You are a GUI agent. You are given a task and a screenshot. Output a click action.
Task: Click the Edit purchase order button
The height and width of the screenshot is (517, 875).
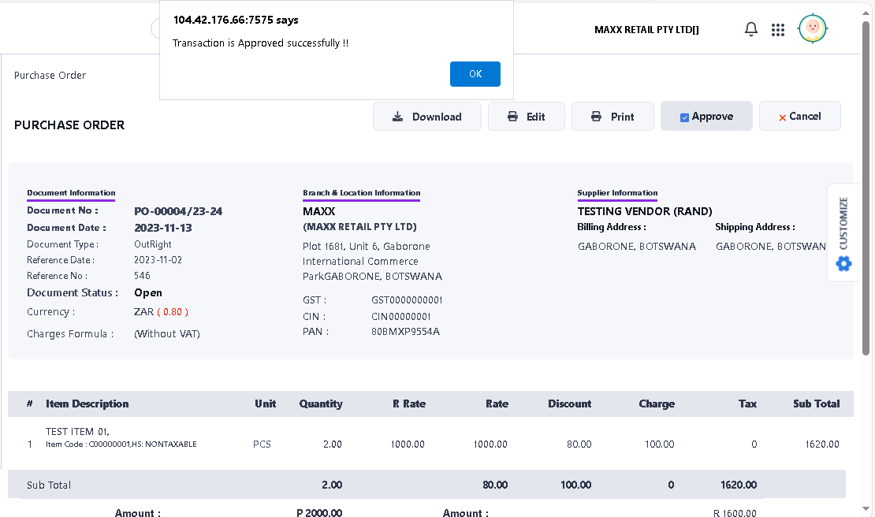pyautogui.click(x=526, y=117)
